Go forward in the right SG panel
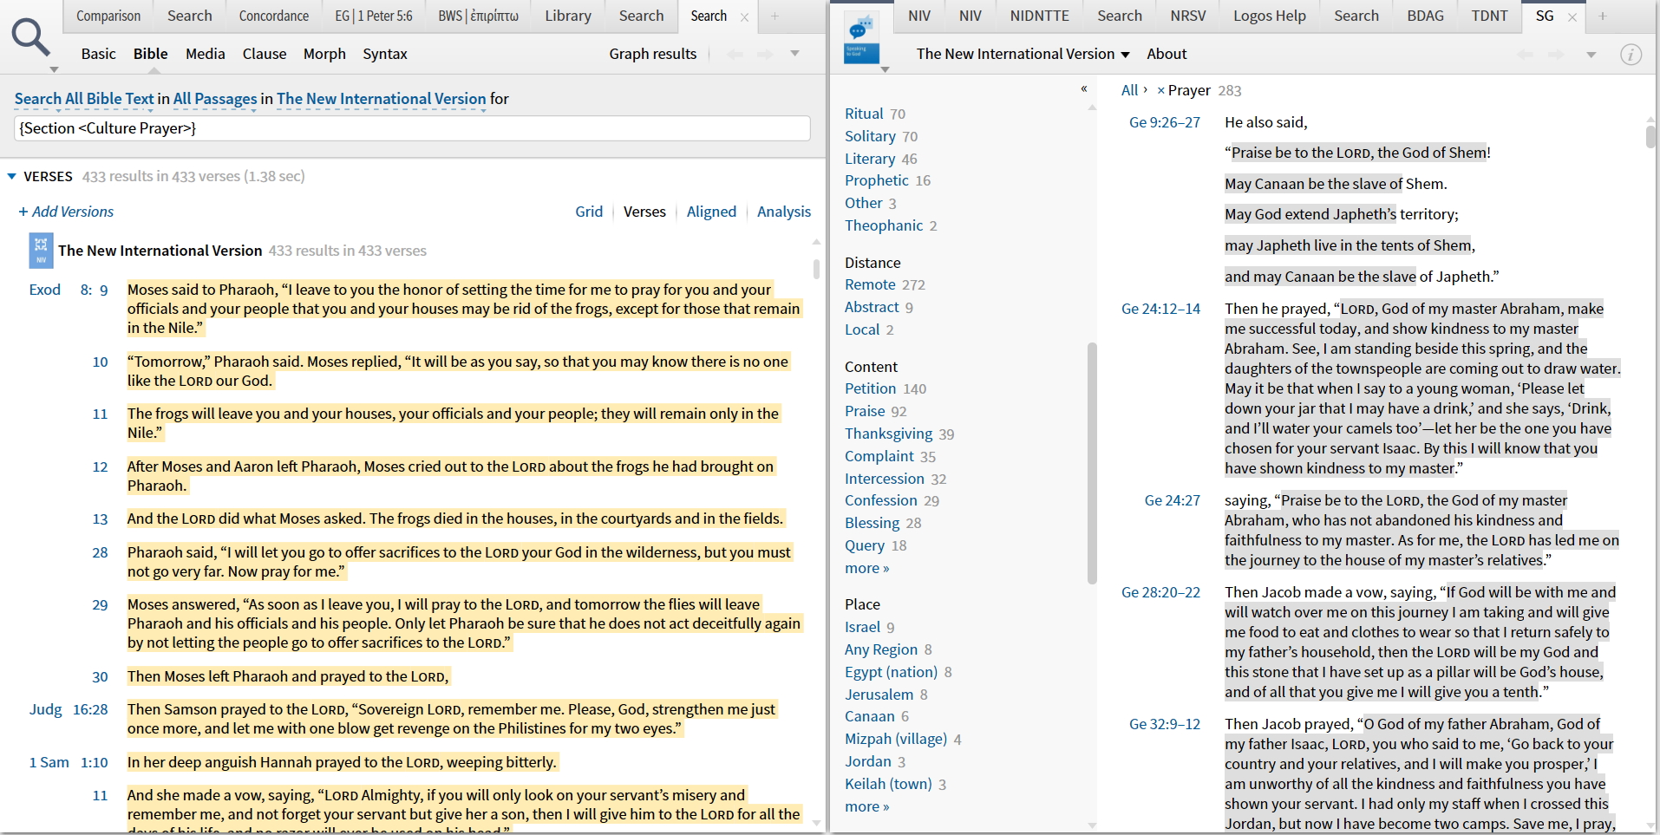1660x835 pixels. (x=1557, y=55)
